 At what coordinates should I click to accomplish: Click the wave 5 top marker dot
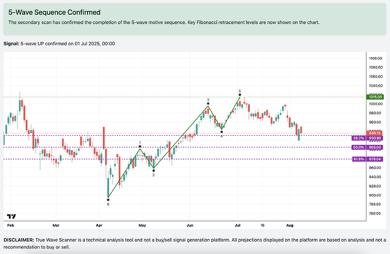pyautogui.click(x=240, y=95)
